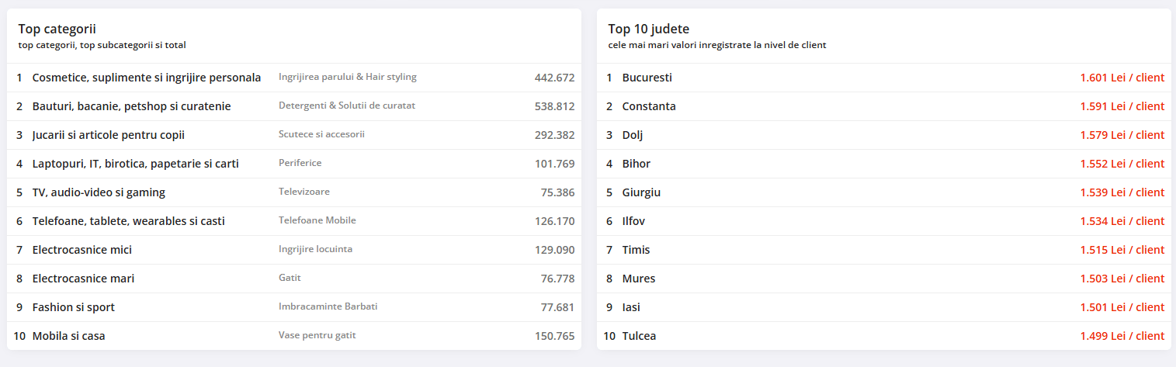Open the 1.552 Lei / client value for Bihor
Image resolution: width=1176 pixels, height=367 pixels.
coord(1122,164)
